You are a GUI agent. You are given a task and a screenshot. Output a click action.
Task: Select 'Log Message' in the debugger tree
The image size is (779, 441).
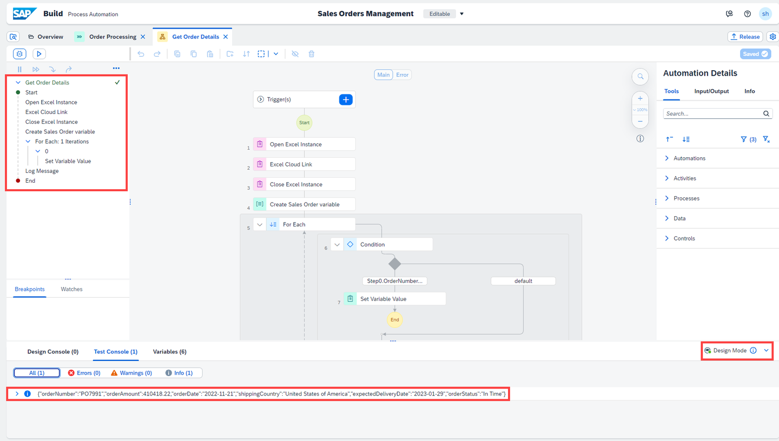coord(42,171)
